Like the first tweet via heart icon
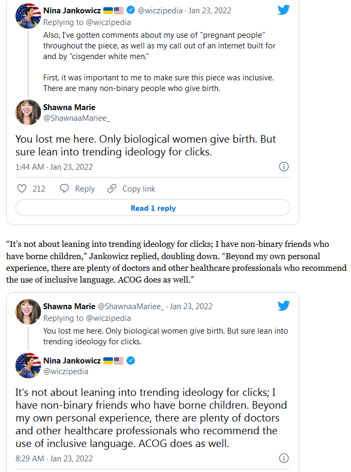 click(22, 188)
